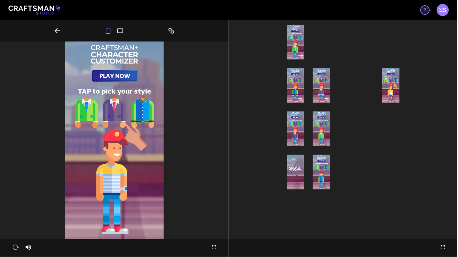Go back using the left arrow icon
458x257 pixels.
tap(57, 31)
